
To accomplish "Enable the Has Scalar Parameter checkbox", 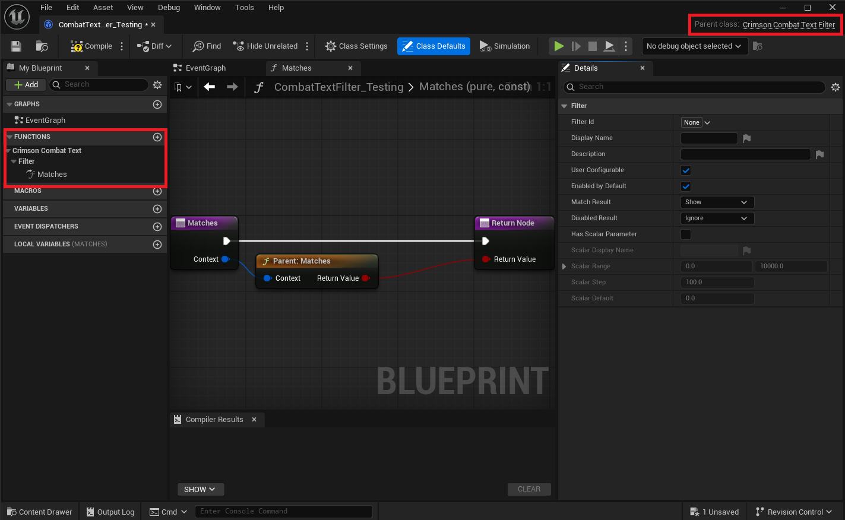I will [x=686, y=234].
